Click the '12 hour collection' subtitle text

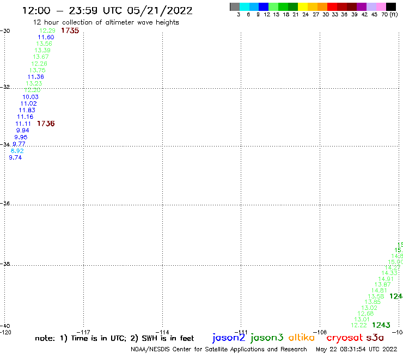click(106, 23)
